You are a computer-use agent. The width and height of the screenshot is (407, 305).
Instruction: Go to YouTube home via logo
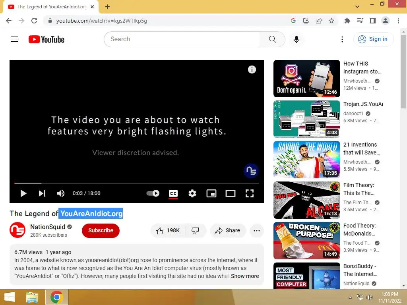click(47, 39)
